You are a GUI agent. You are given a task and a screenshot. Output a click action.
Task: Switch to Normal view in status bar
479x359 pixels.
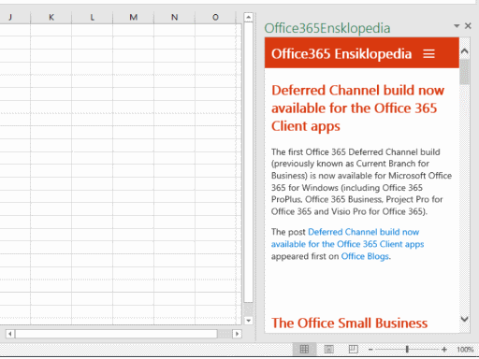coord(304,349)
